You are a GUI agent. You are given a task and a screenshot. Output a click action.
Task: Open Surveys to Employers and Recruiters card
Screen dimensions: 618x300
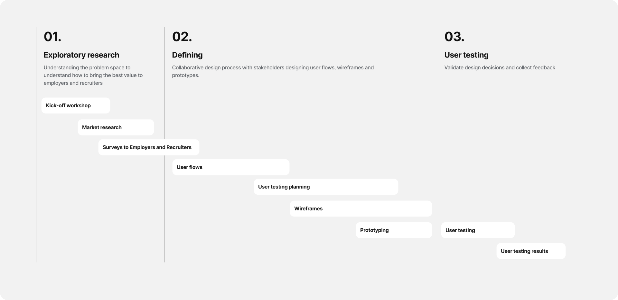point(149,147)
